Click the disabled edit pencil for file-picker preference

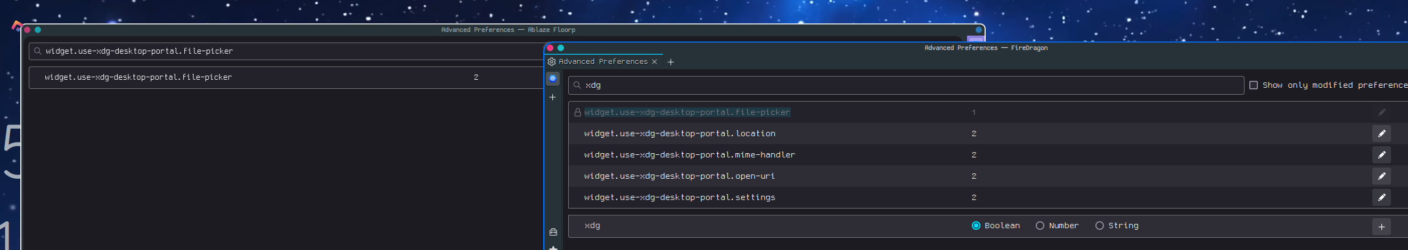[x=1381, y=112]
